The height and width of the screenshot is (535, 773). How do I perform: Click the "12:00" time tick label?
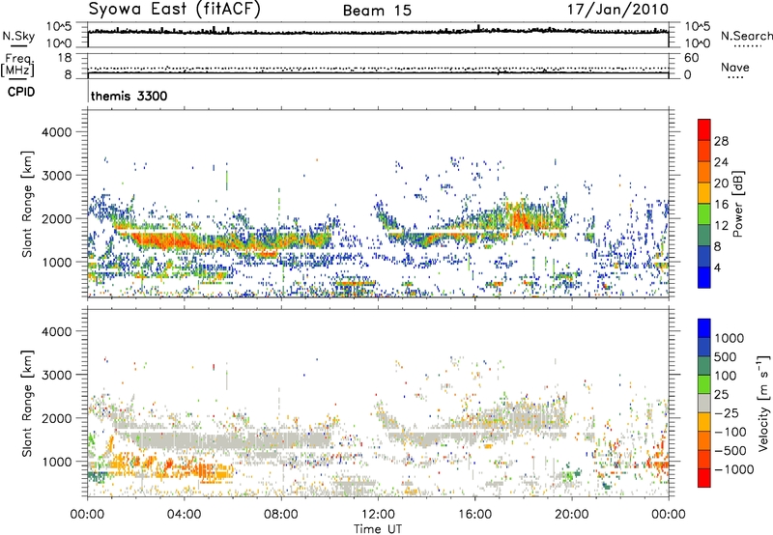point(378,515)
